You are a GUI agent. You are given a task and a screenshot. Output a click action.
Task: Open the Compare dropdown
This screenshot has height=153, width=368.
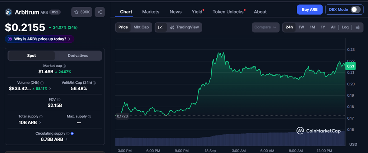266,27
